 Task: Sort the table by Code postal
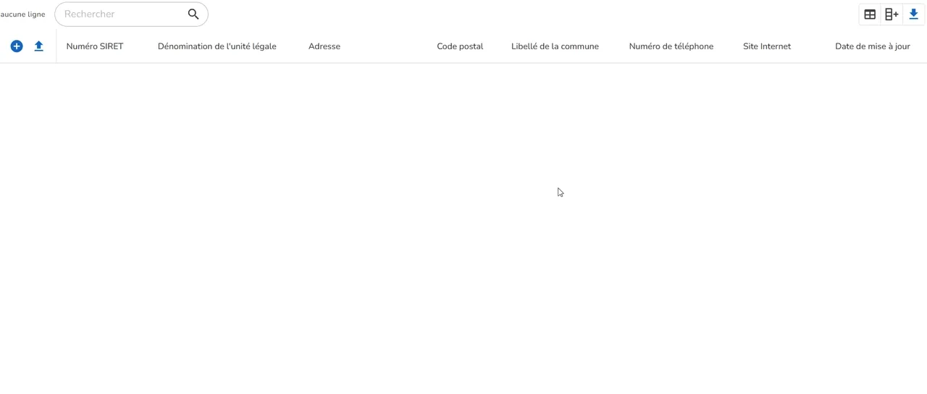(460, 46)
